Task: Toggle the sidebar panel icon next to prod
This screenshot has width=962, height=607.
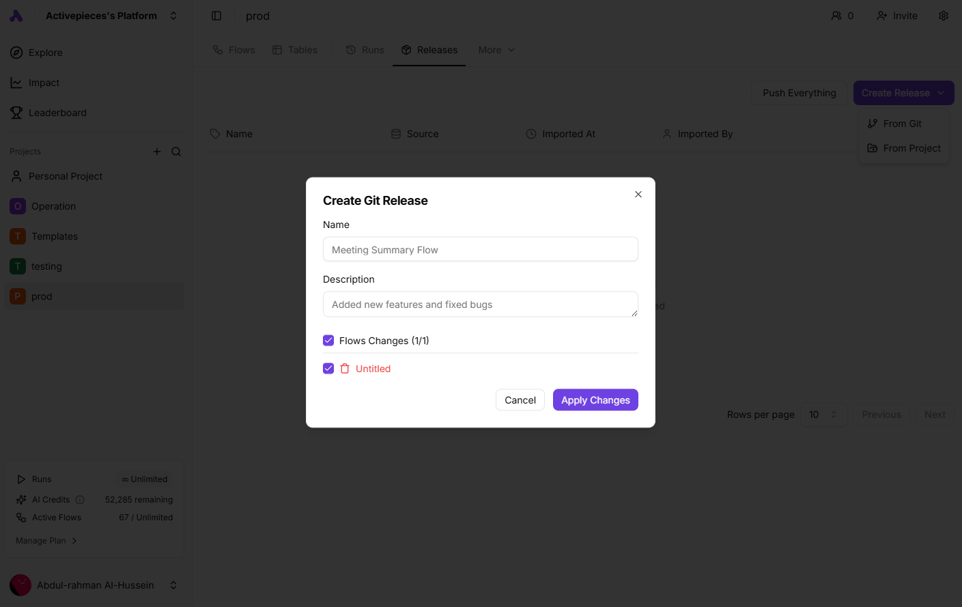Action: pyautogui.click(x=216, y=15)
